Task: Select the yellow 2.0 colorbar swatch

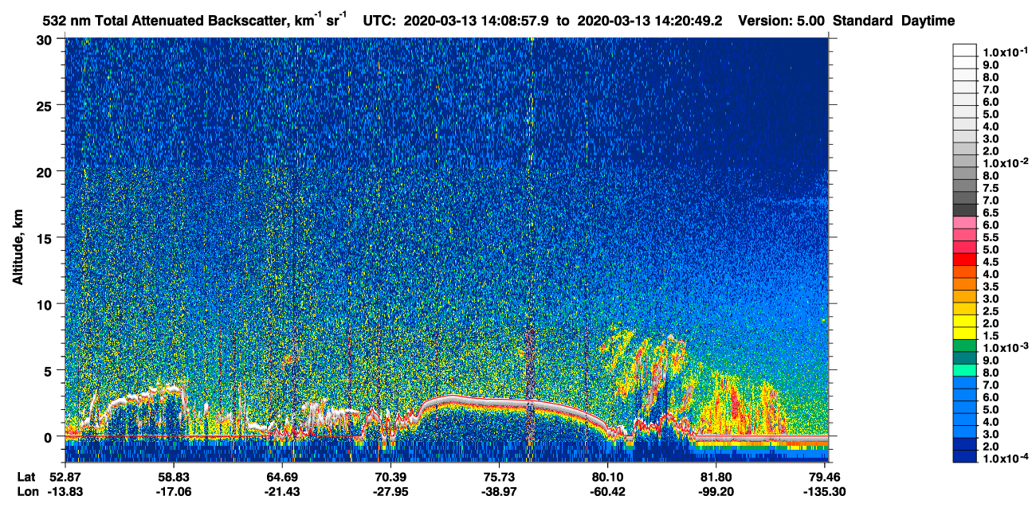Action: (965, 322)
